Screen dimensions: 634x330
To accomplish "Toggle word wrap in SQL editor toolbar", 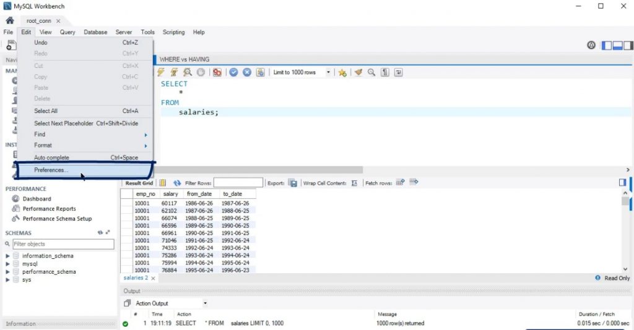I will coord(398,72).
